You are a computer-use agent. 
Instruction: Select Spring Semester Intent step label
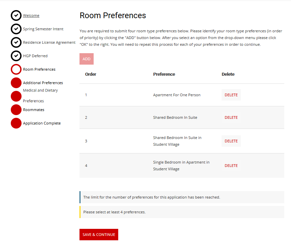pyautogui.click(x=43, y=29)
